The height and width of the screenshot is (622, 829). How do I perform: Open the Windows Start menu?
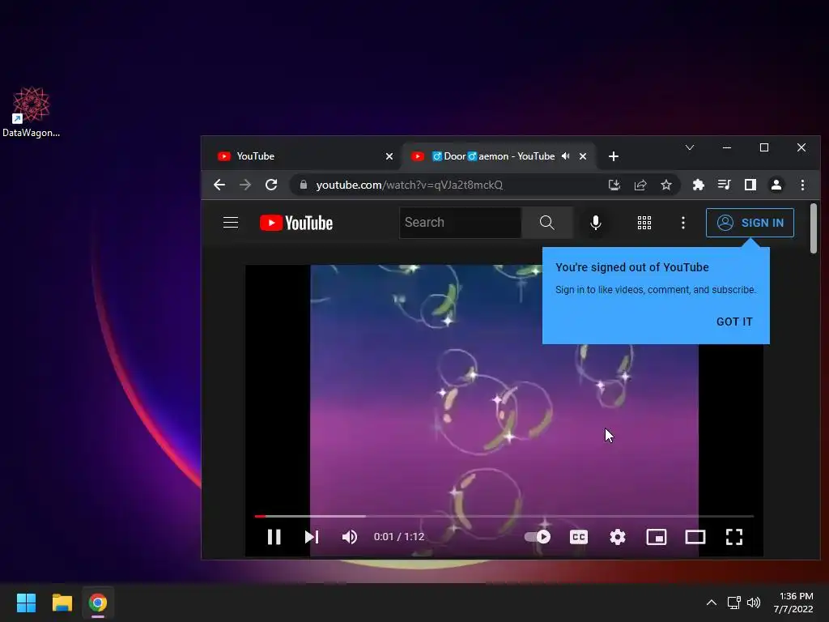pyautogui.click(x=26, y=603)
